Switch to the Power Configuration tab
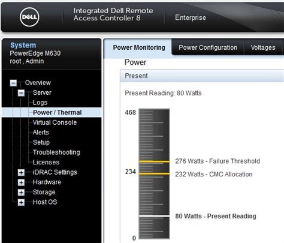This screenshot has height=243, width=284. pos(208,47)
